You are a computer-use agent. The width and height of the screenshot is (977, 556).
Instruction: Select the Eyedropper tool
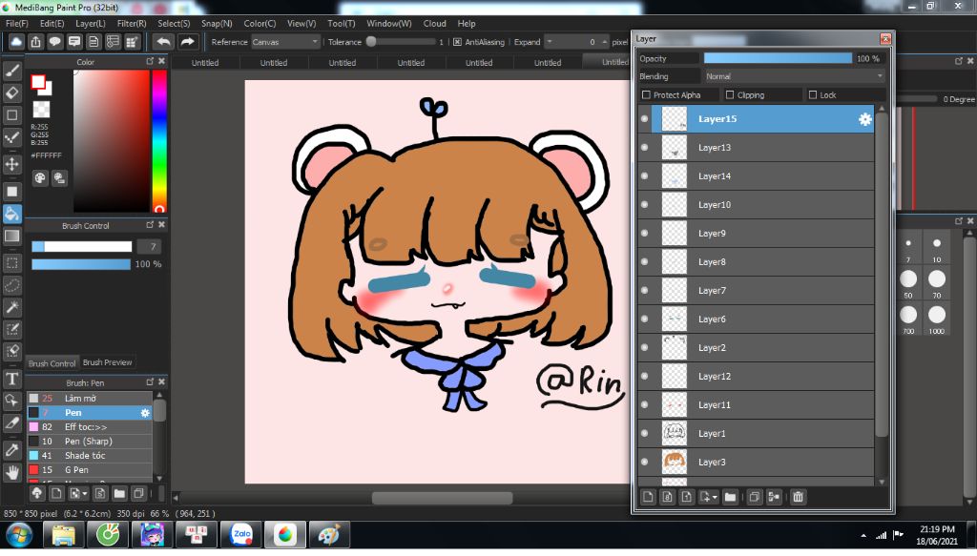[12, 448]
